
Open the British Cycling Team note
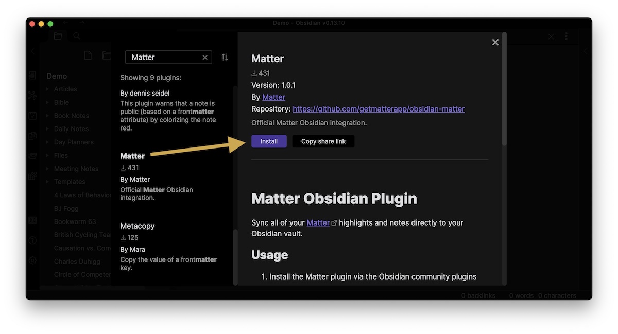(82, 235)
